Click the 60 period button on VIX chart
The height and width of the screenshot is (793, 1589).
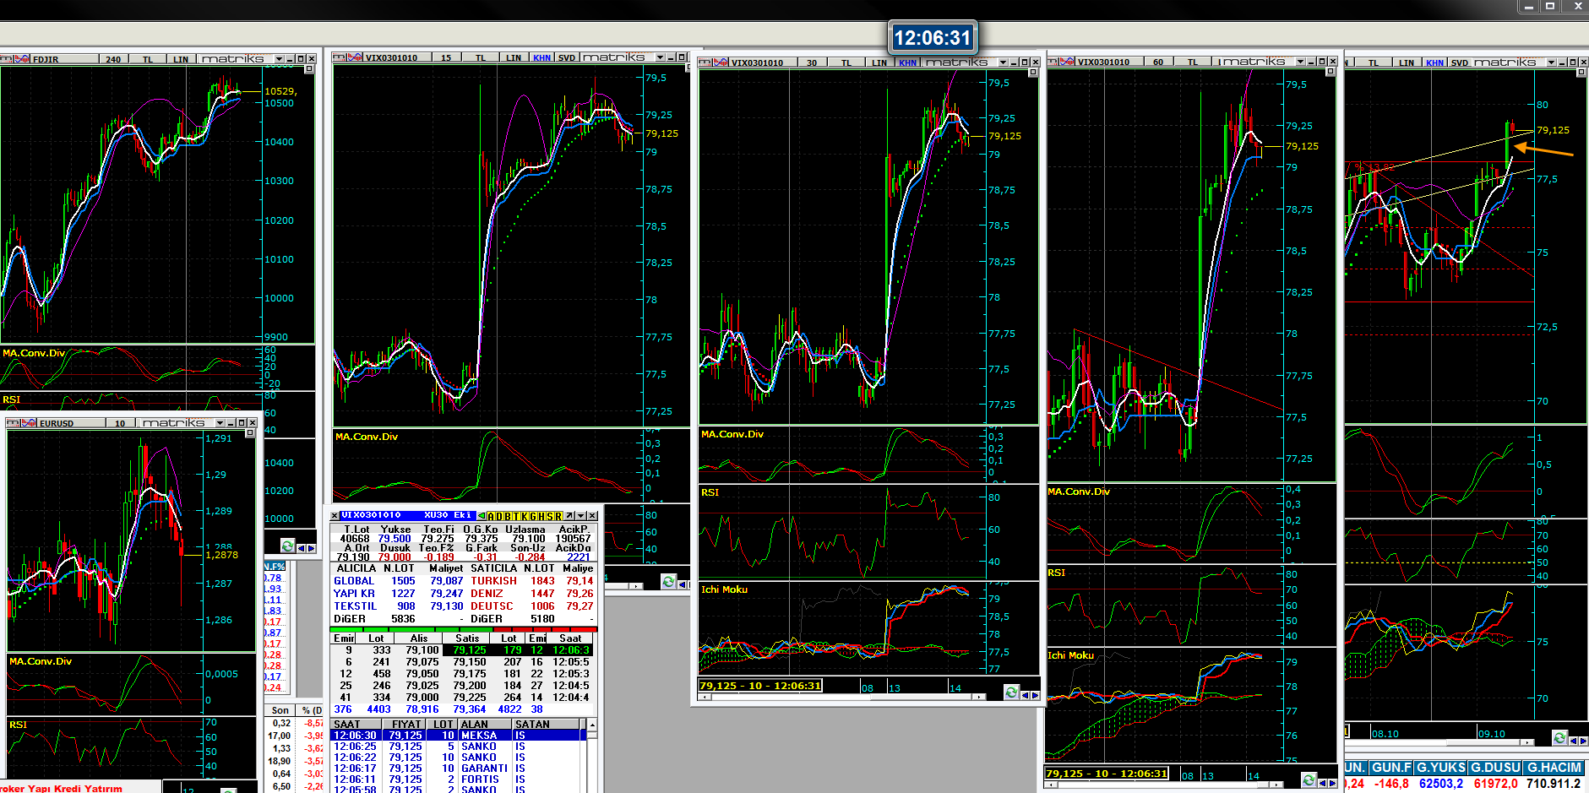pos(1157,62)
